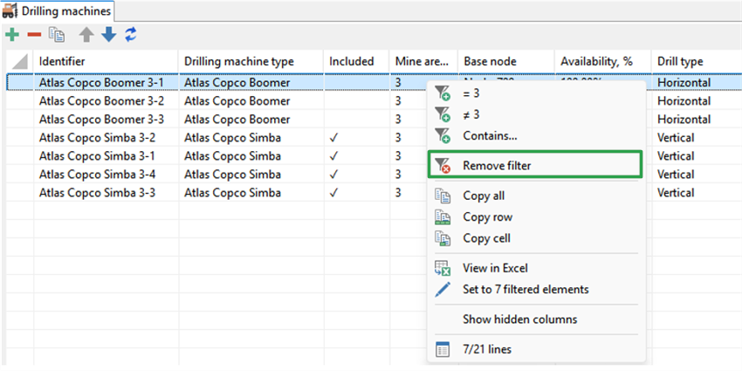Choose 'Copy cell' from the menu

pyautogui.click(x=537, y=238)
